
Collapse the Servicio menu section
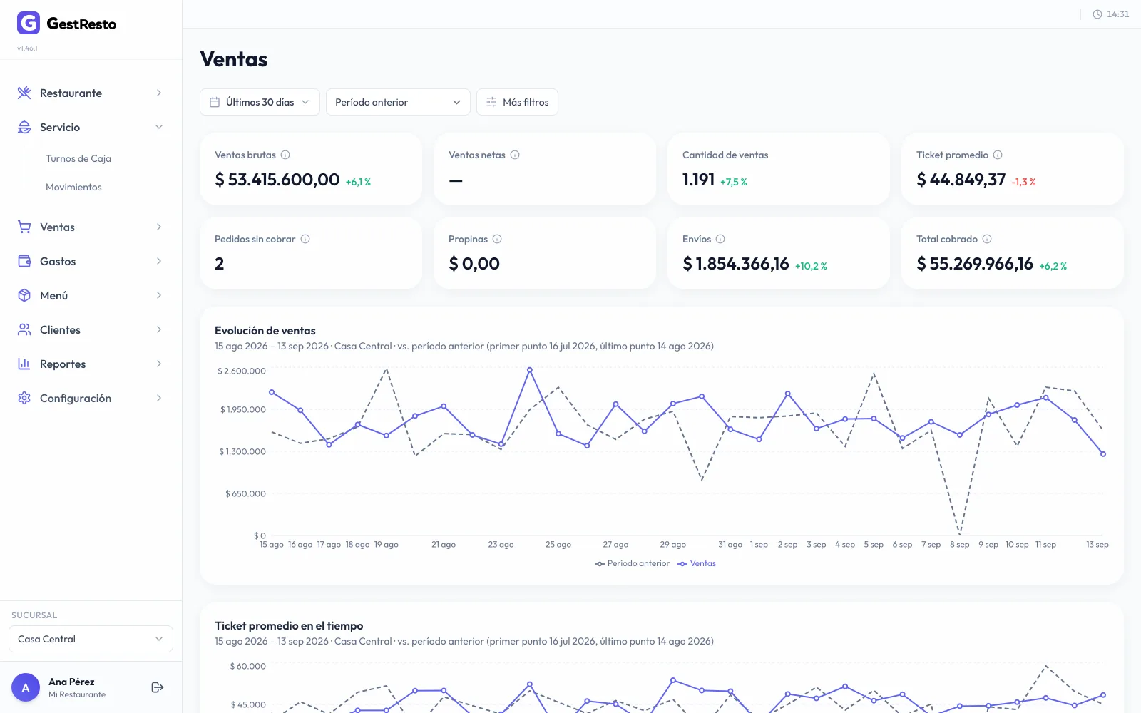coord(159,127)
